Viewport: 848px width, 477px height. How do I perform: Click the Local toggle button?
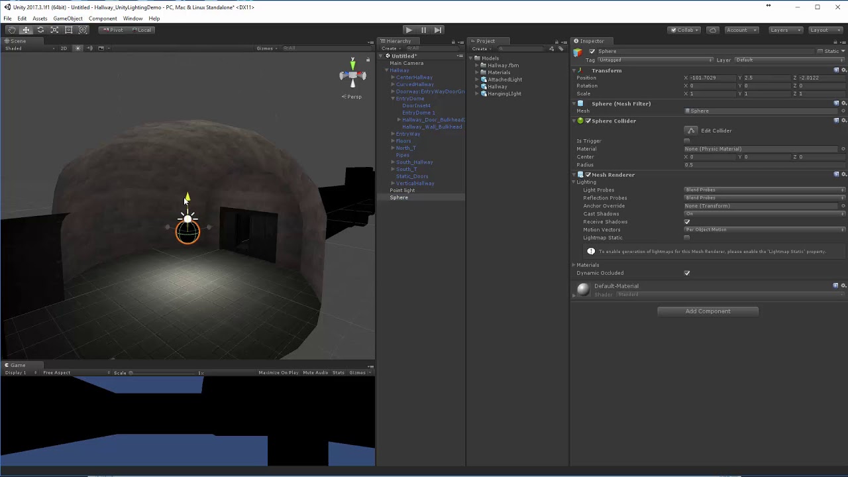141,30
